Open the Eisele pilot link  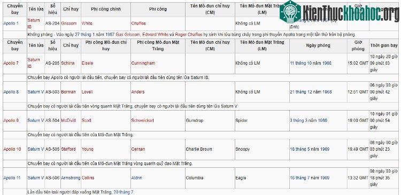(x=88, y=63)
